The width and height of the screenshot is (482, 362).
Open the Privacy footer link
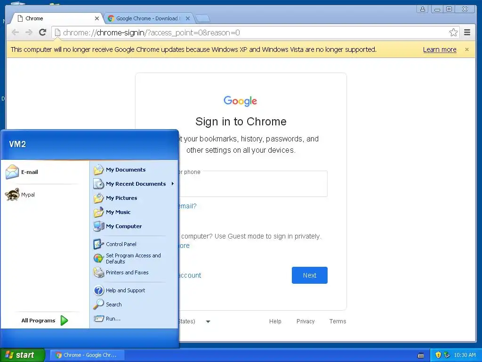pos(305,321)
